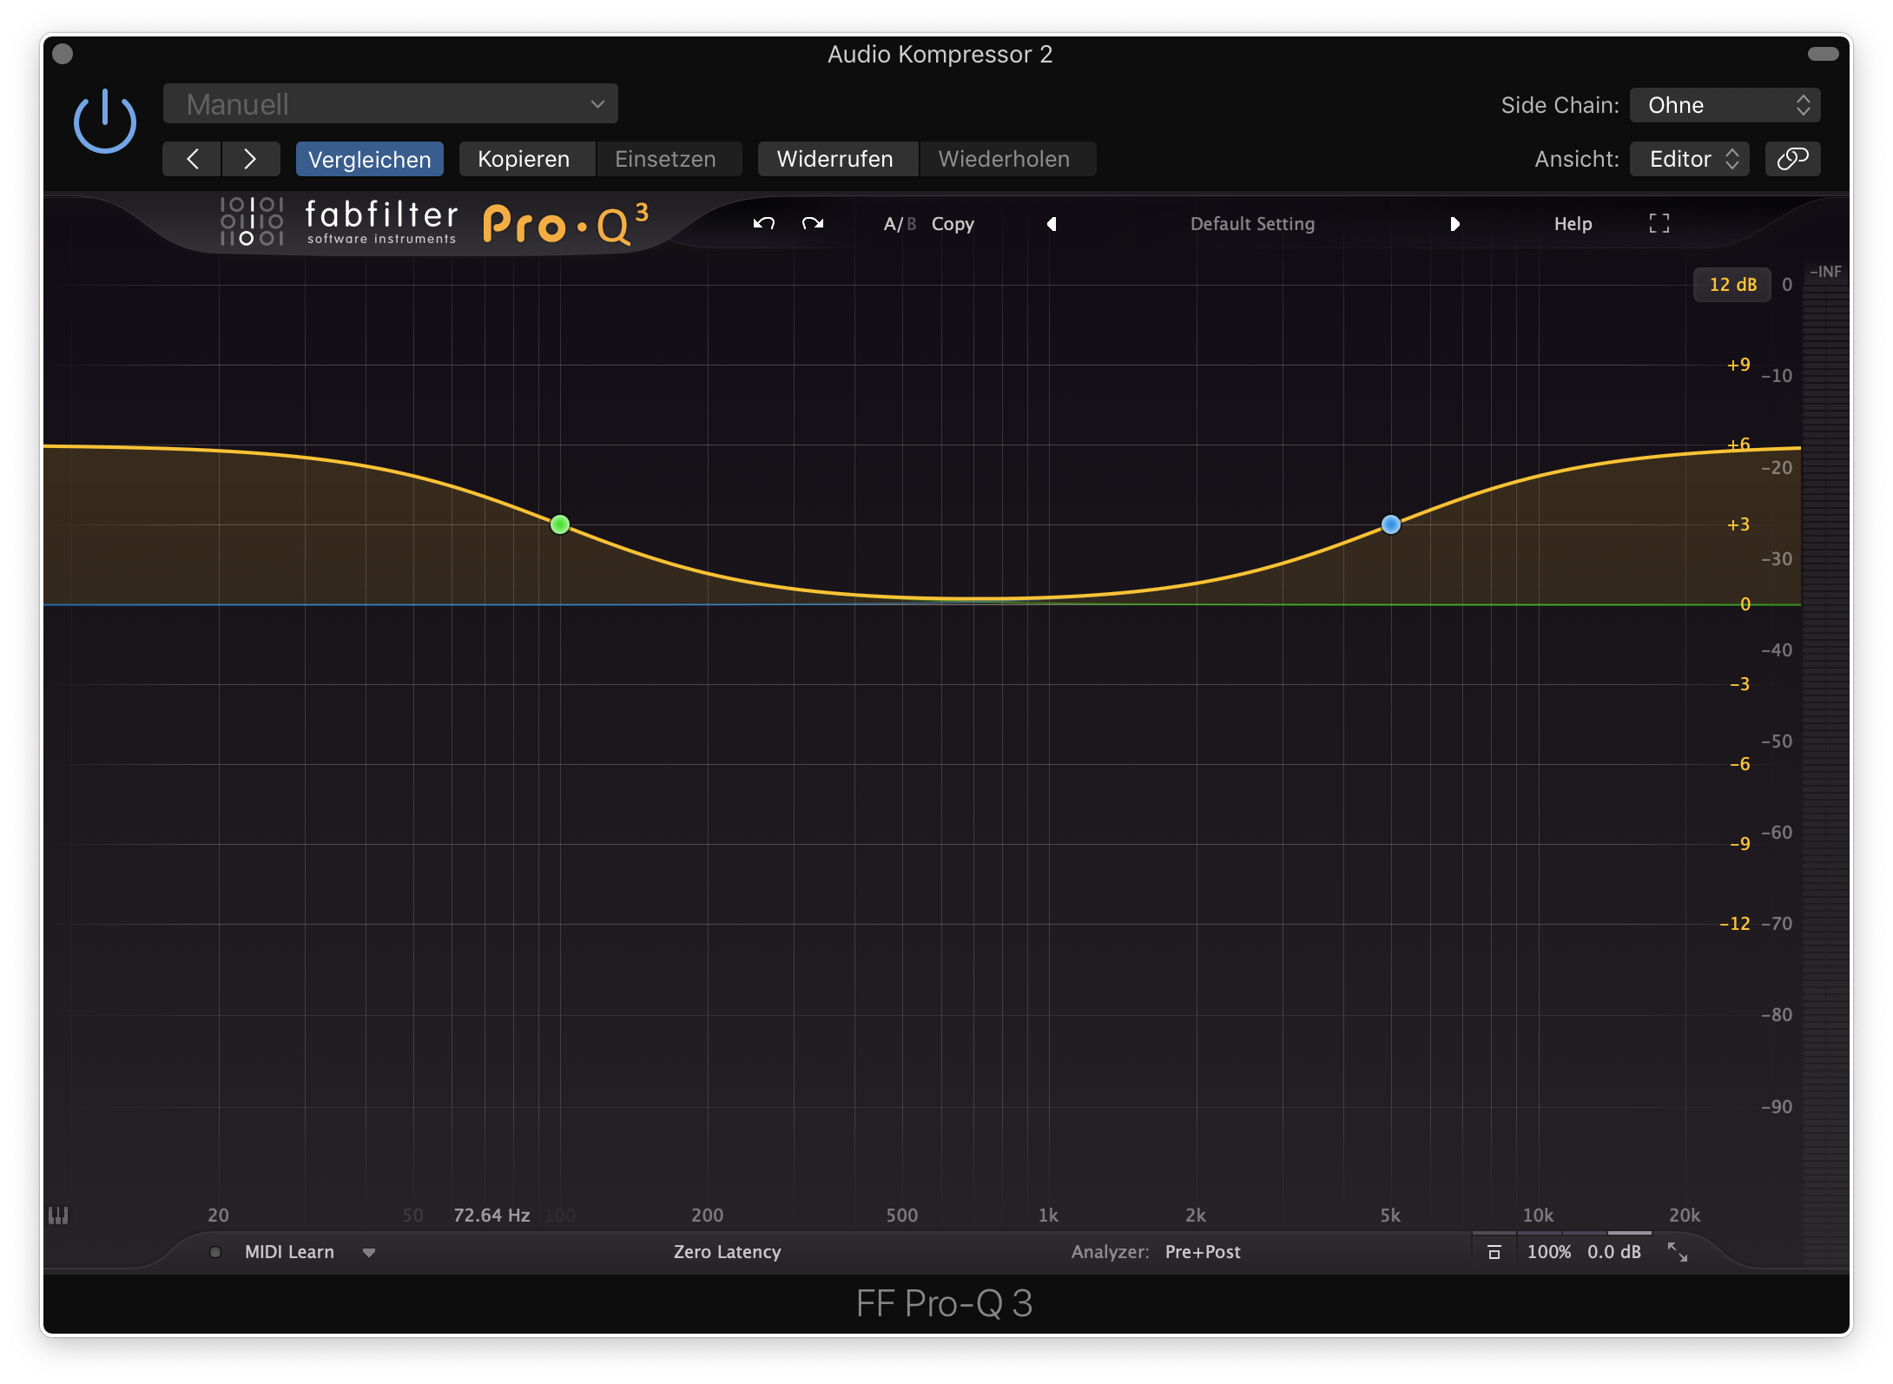Click the output options icon beside 100%

[x=1494, y=1252]
